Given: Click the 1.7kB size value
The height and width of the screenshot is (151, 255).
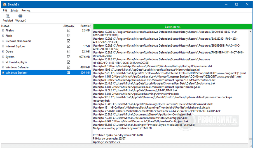Looking at the screenshot, I should (86, 46).
